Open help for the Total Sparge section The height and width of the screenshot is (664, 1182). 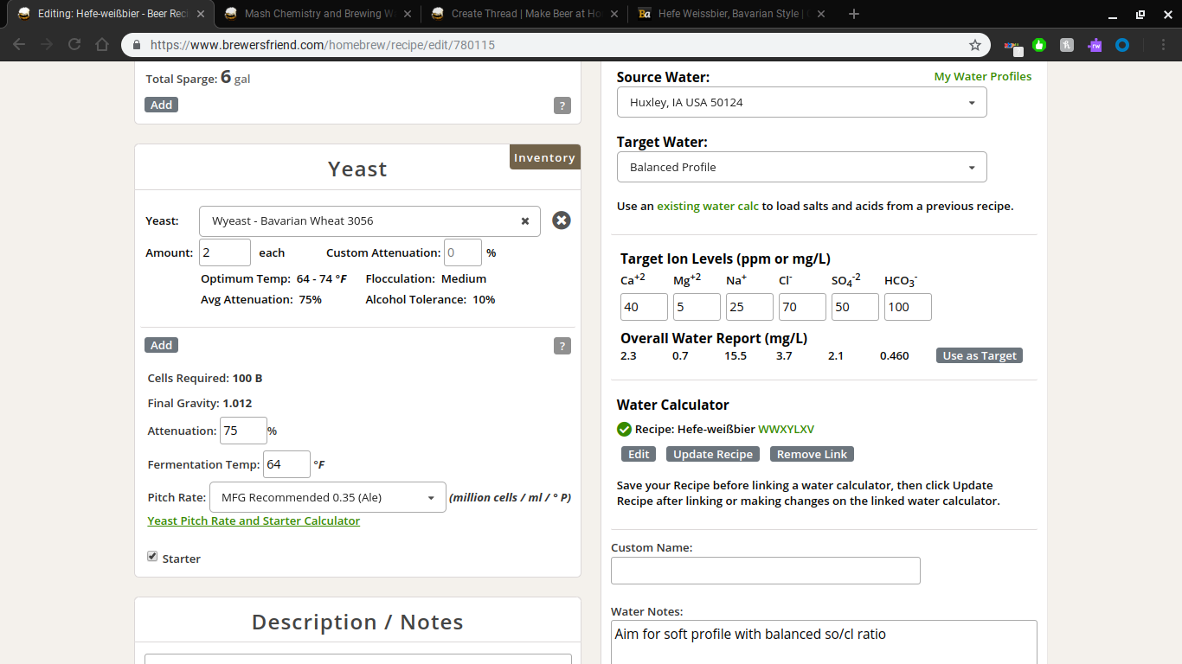click(x=562, y=105)
